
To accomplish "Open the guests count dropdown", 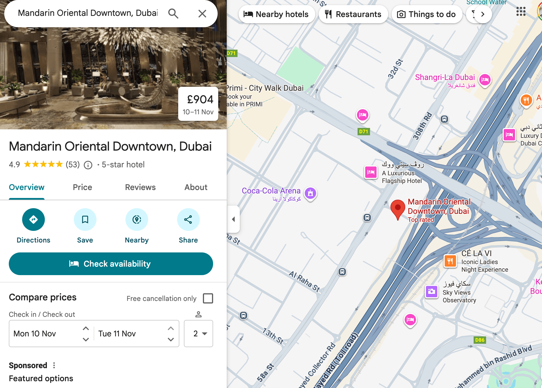I will coord(198,334).
